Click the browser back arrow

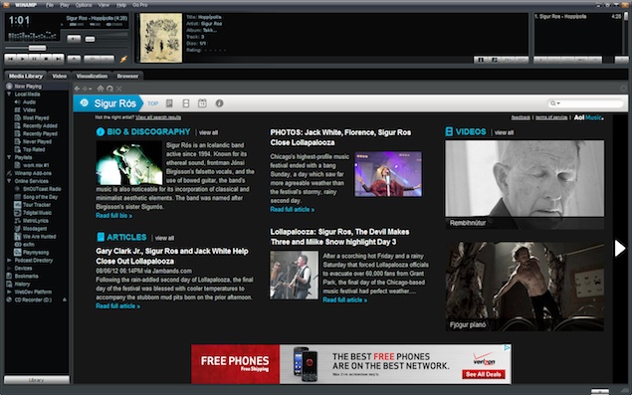77,89
